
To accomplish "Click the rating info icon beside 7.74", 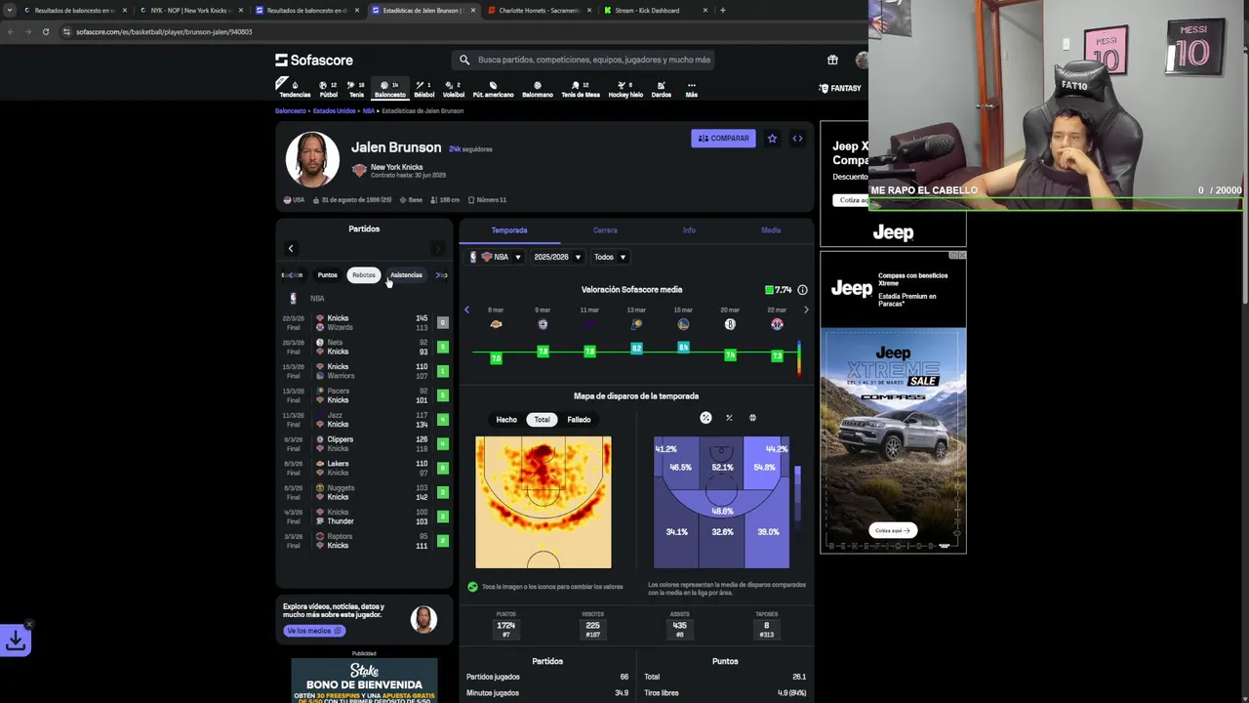I will pos(802,290).
